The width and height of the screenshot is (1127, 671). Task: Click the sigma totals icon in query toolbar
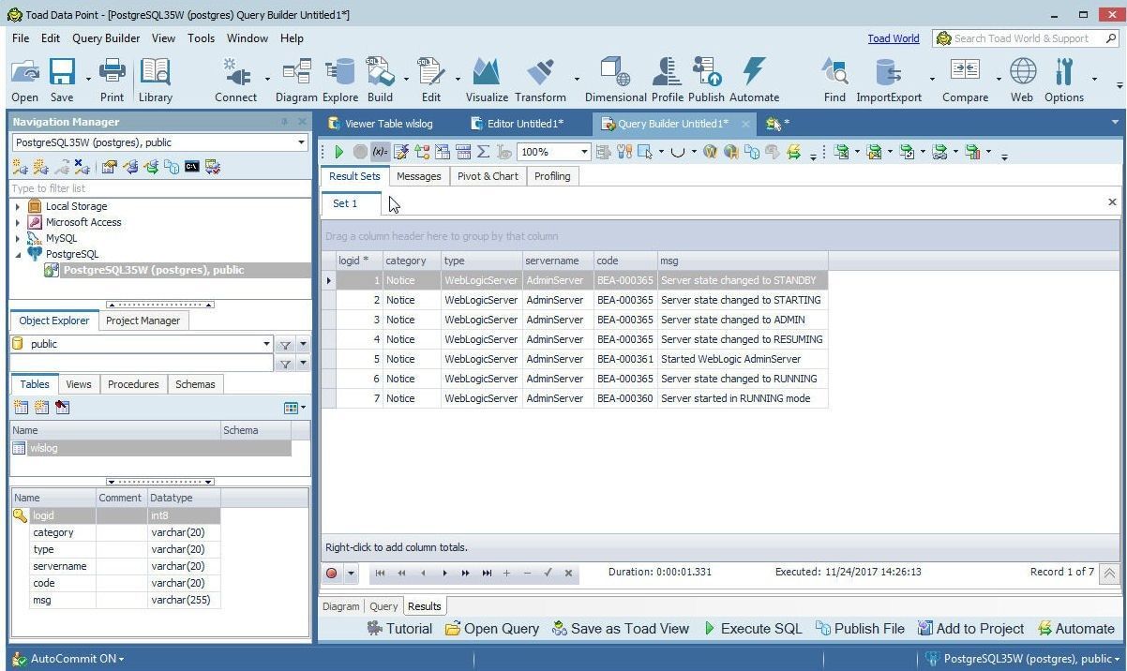tap(483, 152)
